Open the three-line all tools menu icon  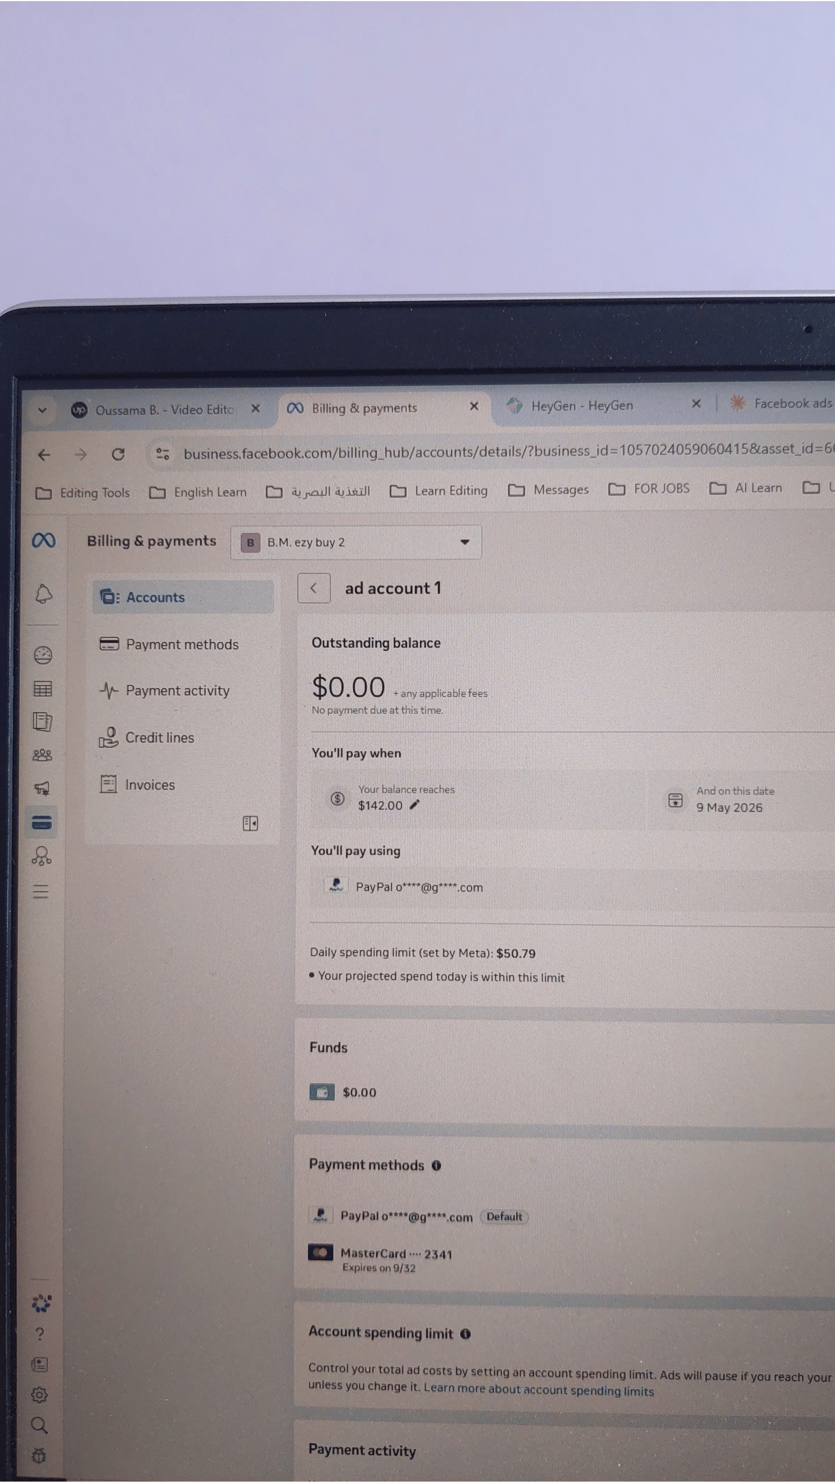coord(41,892)
